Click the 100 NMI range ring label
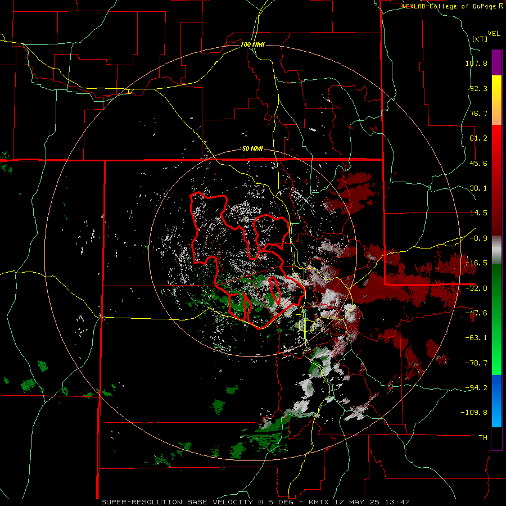 click(252, 44)
